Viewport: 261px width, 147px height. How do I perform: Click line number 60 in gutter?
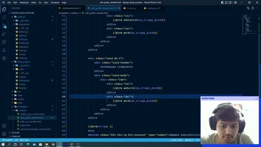click(x=64, y=97)
